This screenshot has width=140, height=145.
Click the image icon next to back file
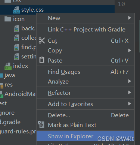[x=16, y=28]
